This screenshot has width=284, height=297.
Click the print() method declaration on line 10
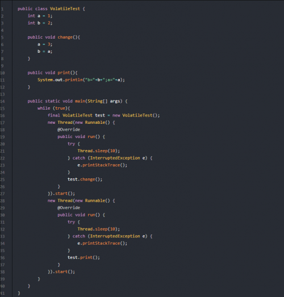[x=52, y=73]
